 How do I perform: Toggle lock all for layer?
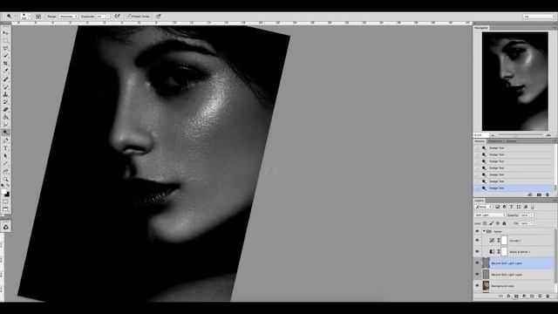(504, 223)
